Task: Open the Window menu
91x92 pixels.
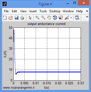Action: coord(68,11)
